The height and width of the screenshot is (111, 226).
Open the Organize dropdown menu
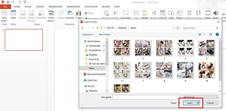tap(88, 34)
